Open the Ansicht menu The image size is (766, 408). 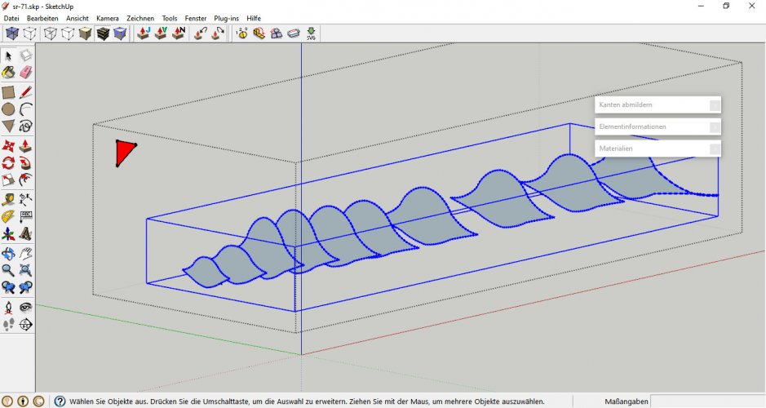(x=77, y=18)
